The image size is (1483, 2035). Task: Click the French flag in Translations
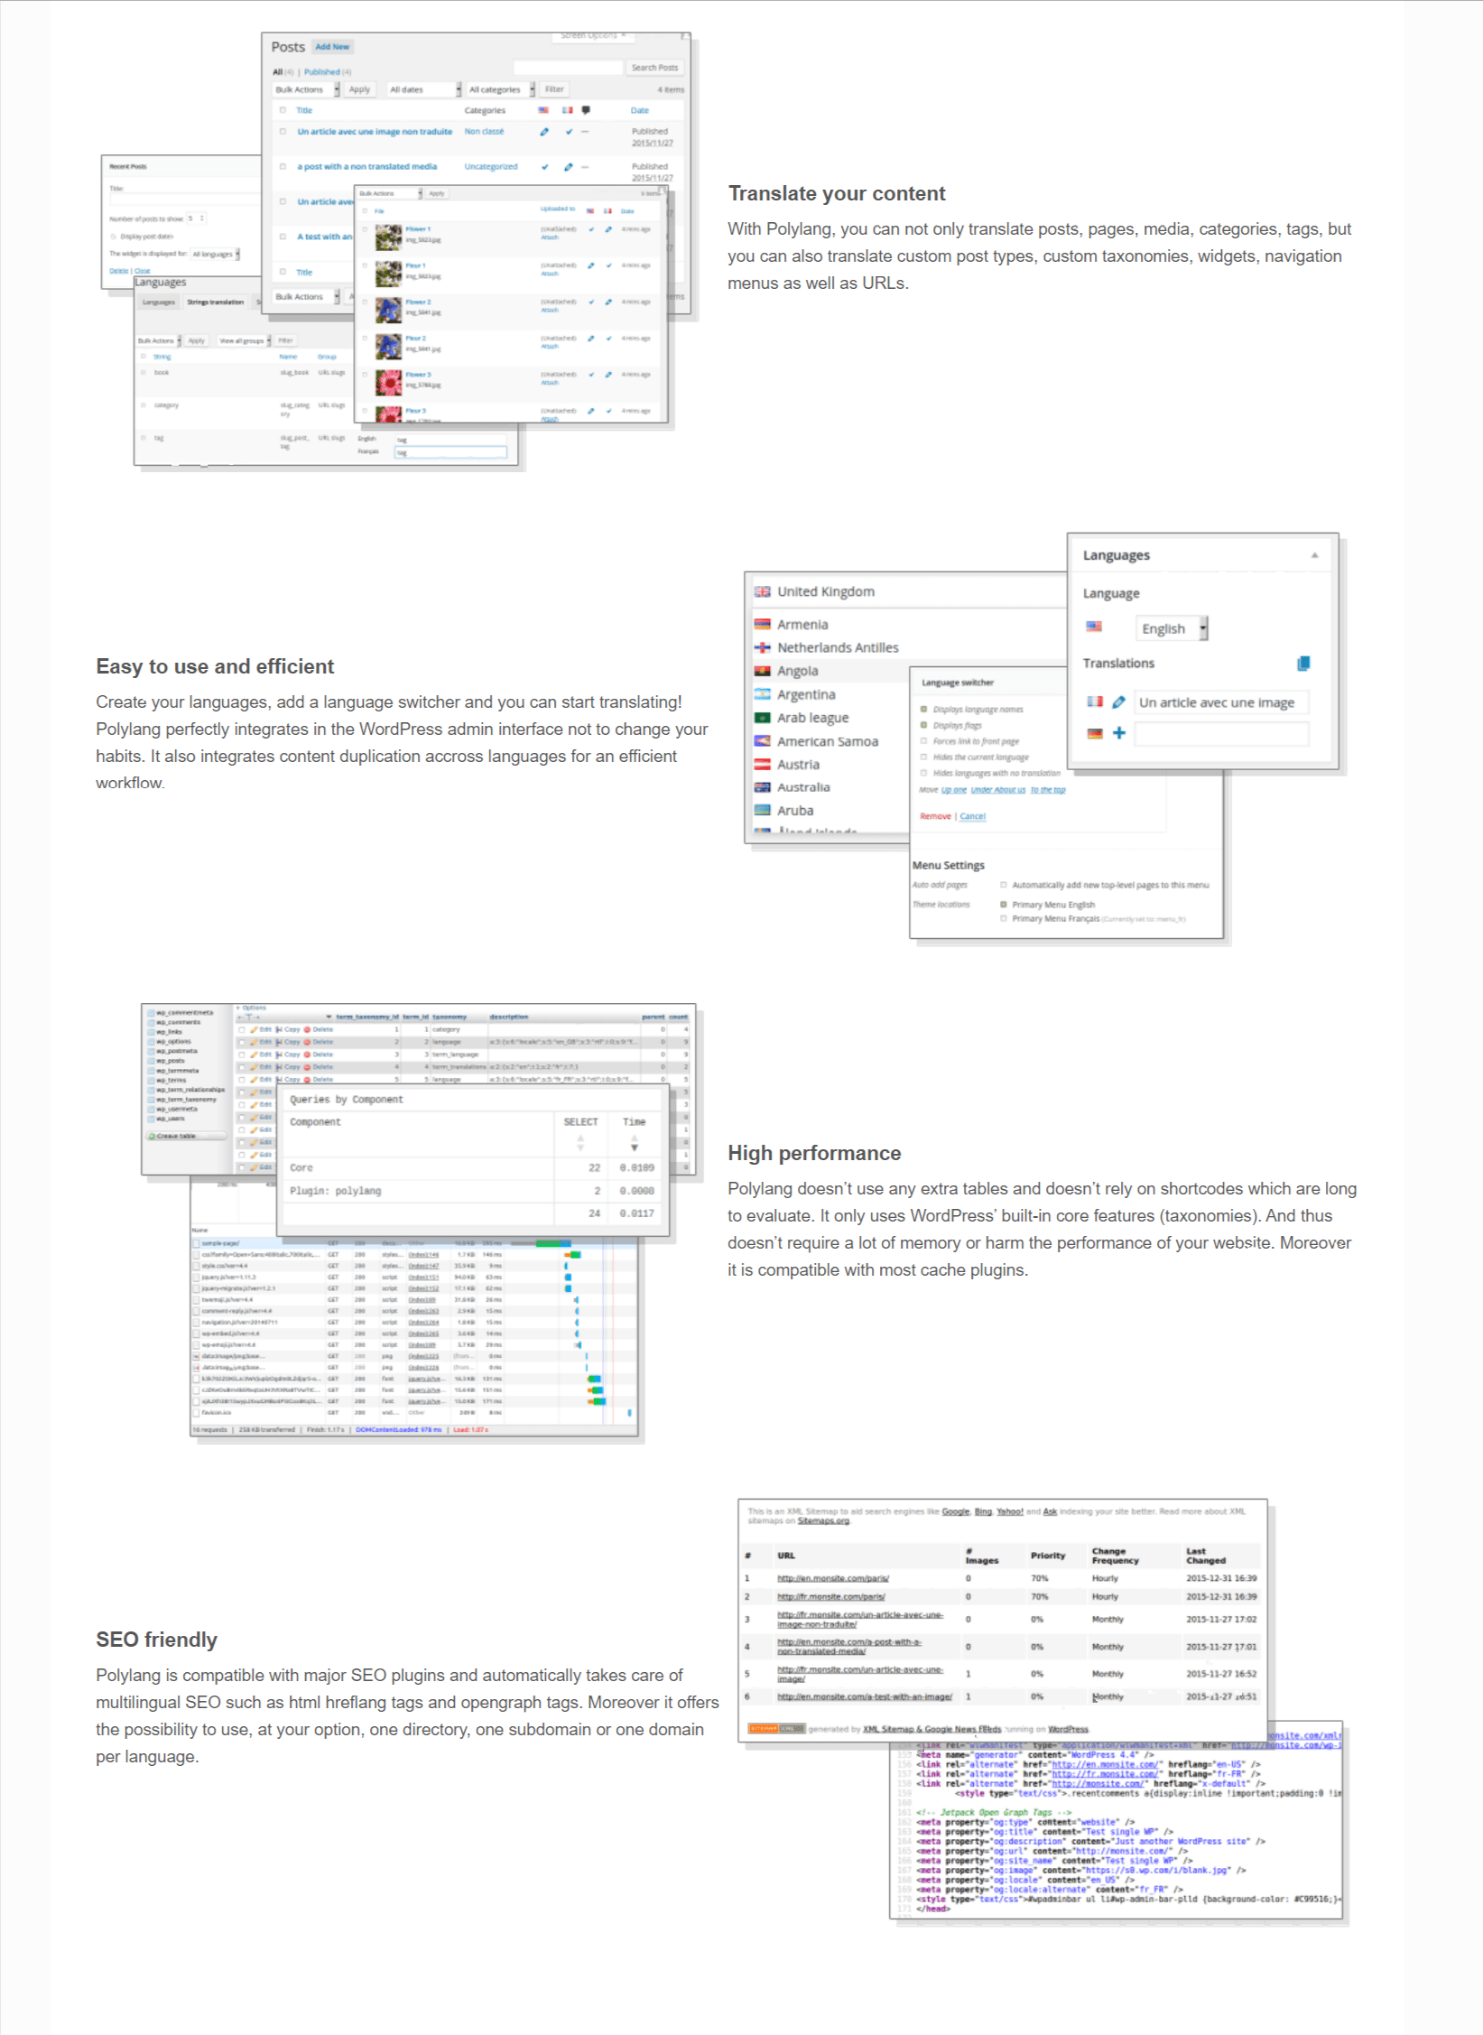[1095, 702]
